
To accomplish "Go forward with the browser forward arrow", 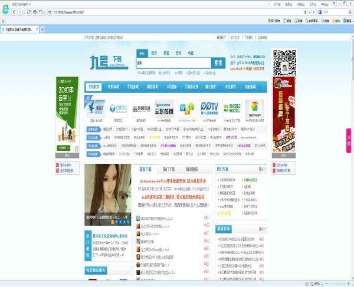I will [20, 12].
